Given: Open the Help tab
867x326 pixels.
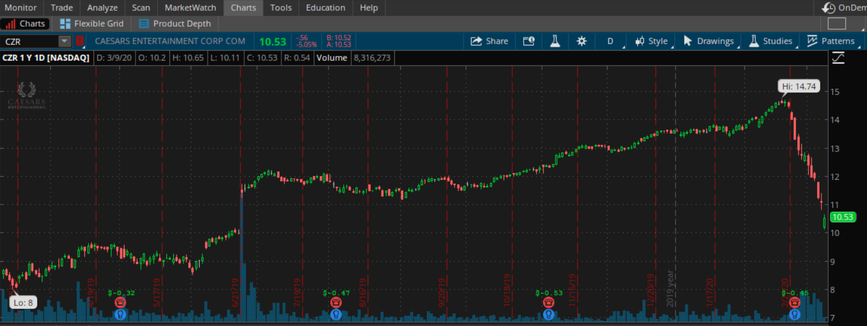Looking at the screenshot, I should tap(368, 8).
